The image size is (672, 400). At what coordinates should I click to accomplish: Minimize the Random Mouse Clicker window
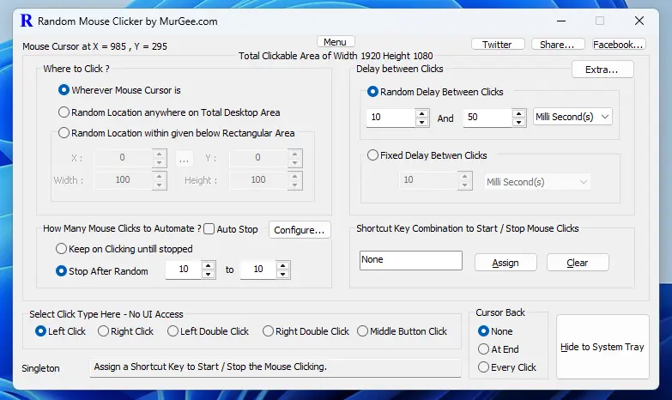[561, 21]
